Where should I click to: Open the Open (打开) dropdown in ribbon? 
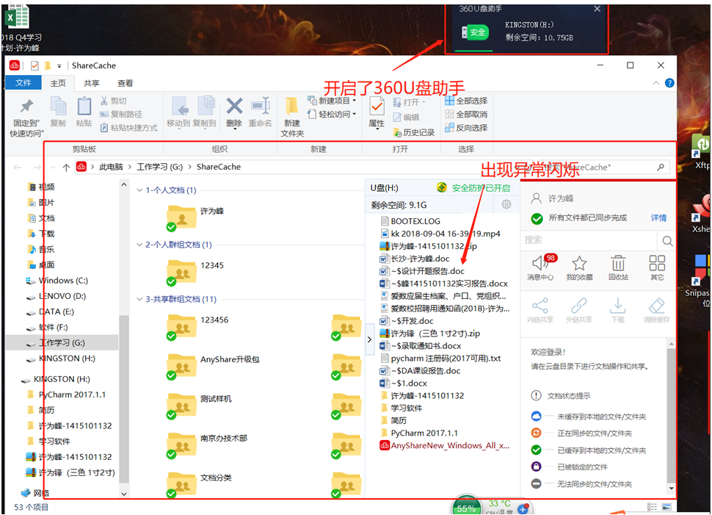tap(409, 102)
